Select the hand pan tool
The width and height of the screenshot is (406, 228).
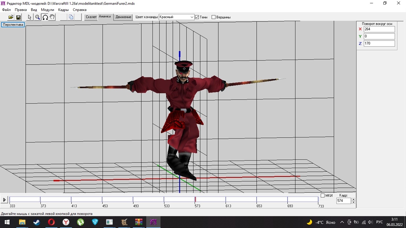(x=52, y=17)
